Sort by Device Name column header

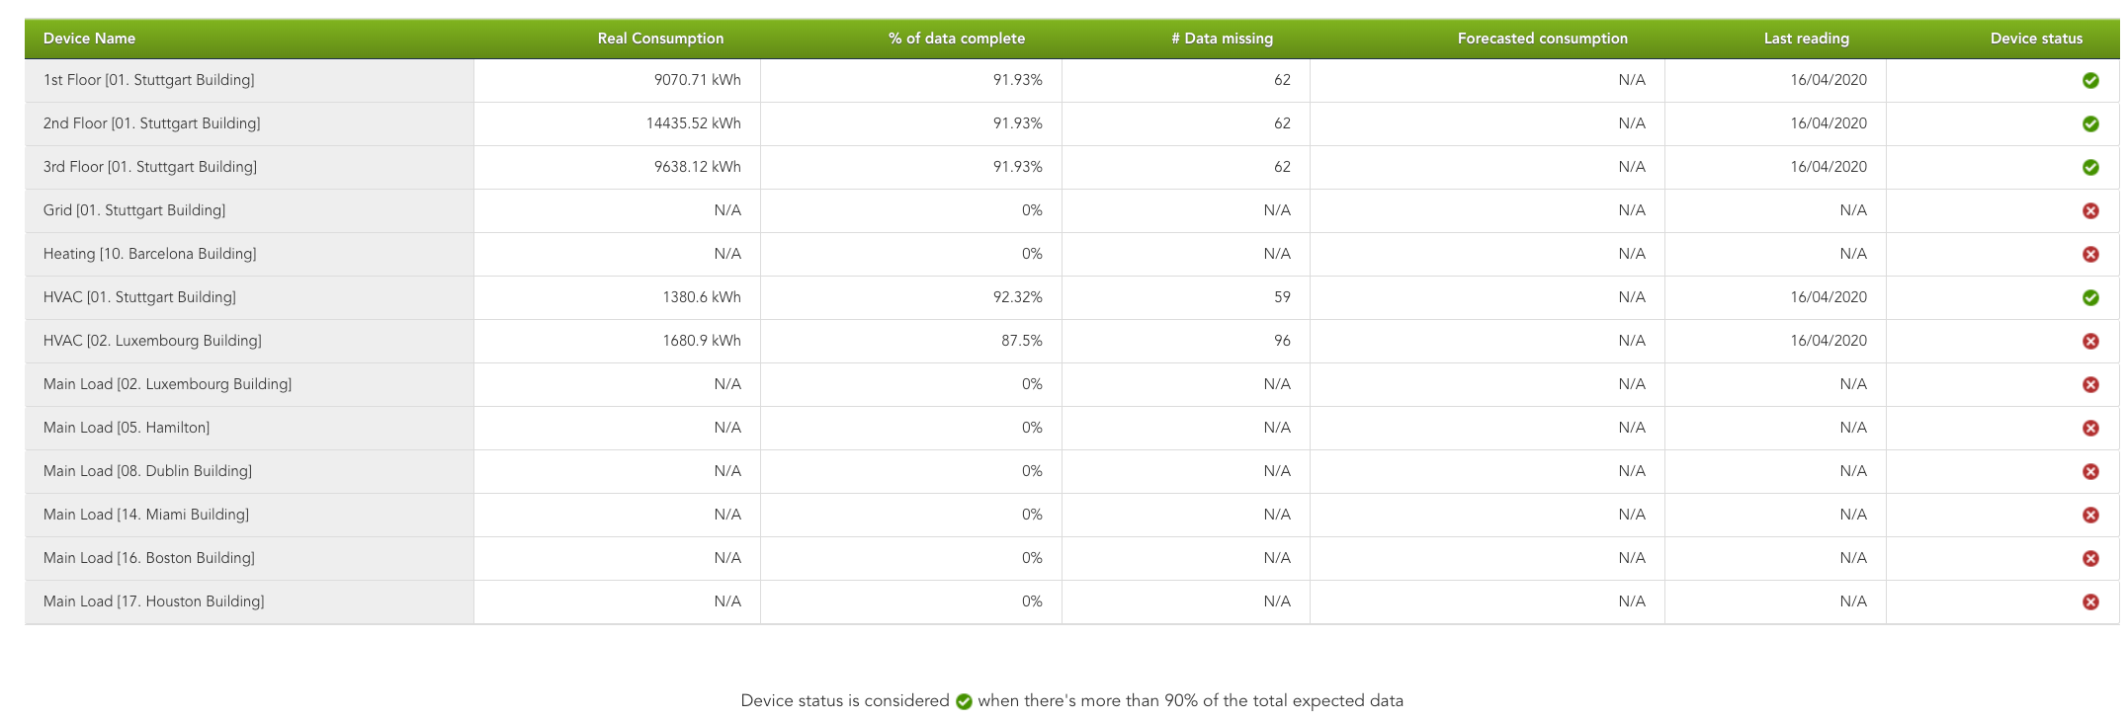click(x=89, y=39)
